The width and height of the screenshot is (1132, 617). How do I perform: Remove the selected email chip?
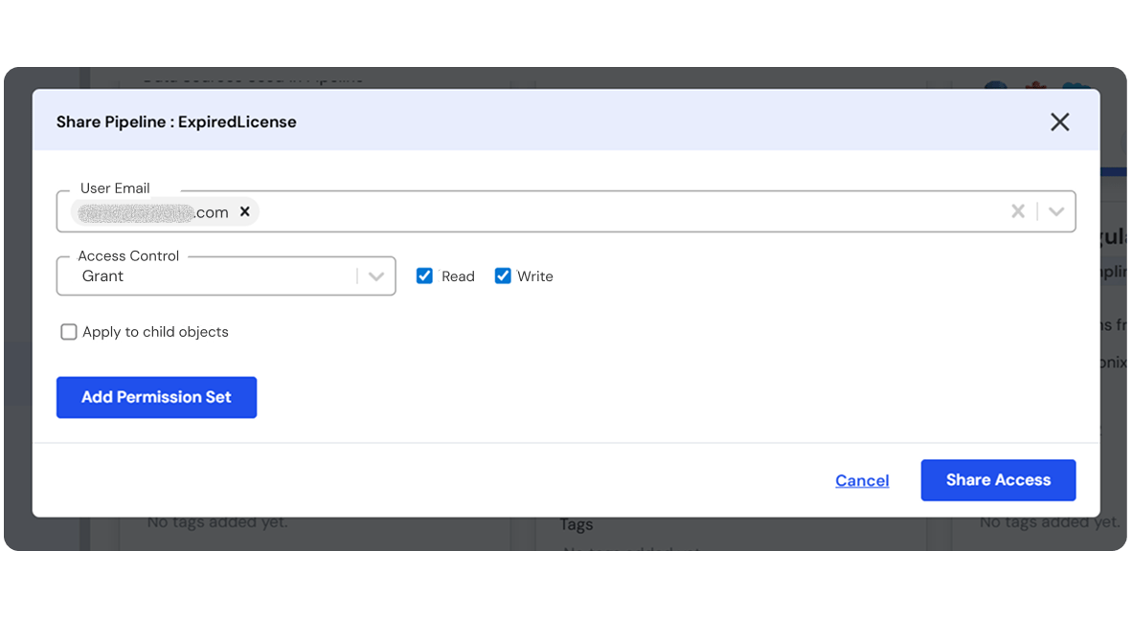pyautogui.click(x=245, y=211)
